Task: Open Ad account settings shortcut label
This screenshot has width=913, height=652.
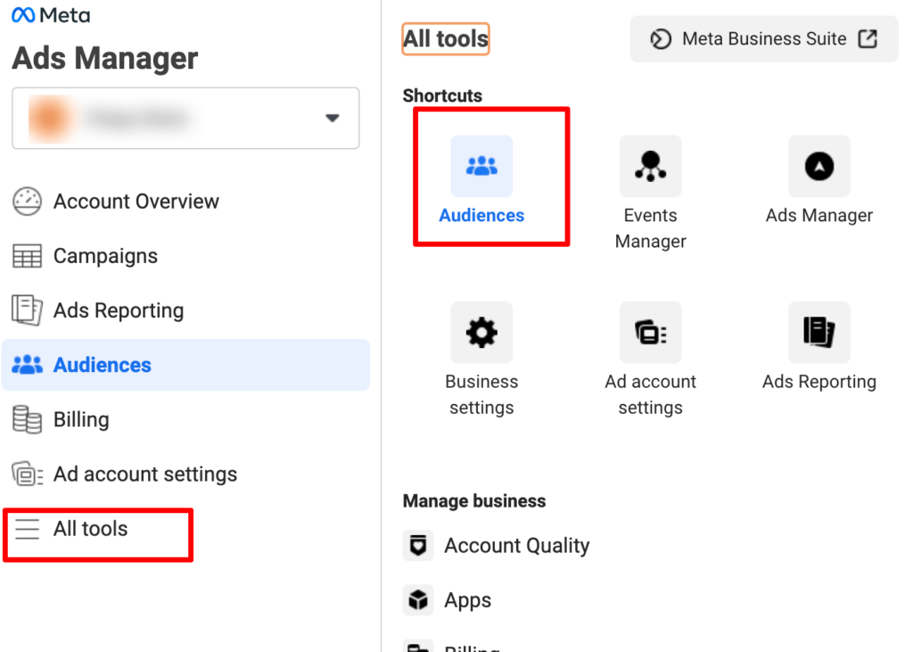Action: tap(650, 394)
